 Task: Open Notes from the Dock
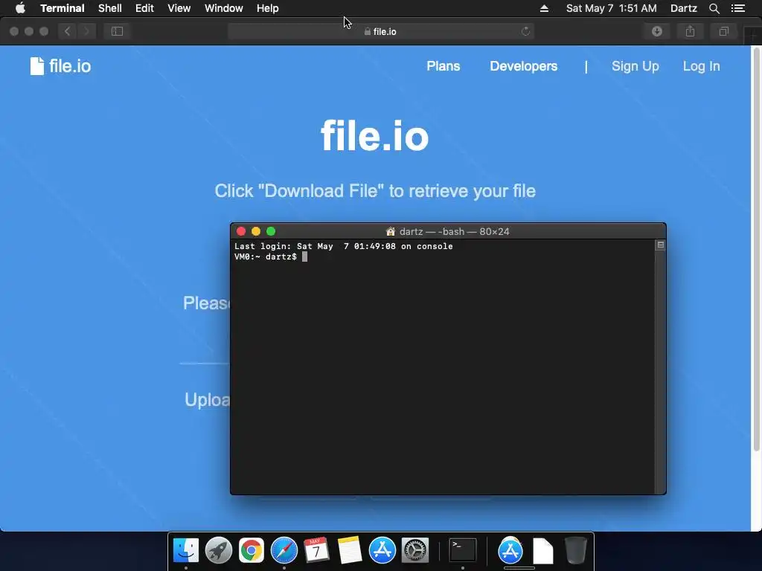(350, 550)
